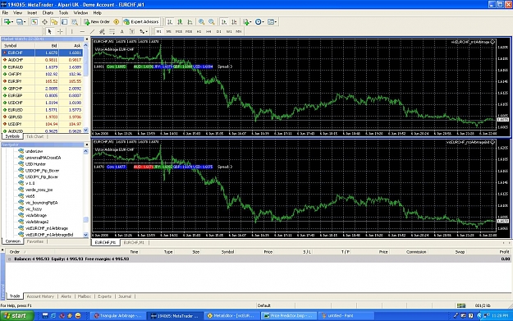The width and height of the screenshot is (513, 321).
Task: Switch timeframe to M15
Action: pos(179,31)
